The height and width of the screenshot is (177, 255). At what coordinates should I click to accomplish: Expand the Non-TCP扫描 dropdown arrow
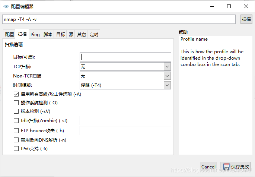[167, 76]
